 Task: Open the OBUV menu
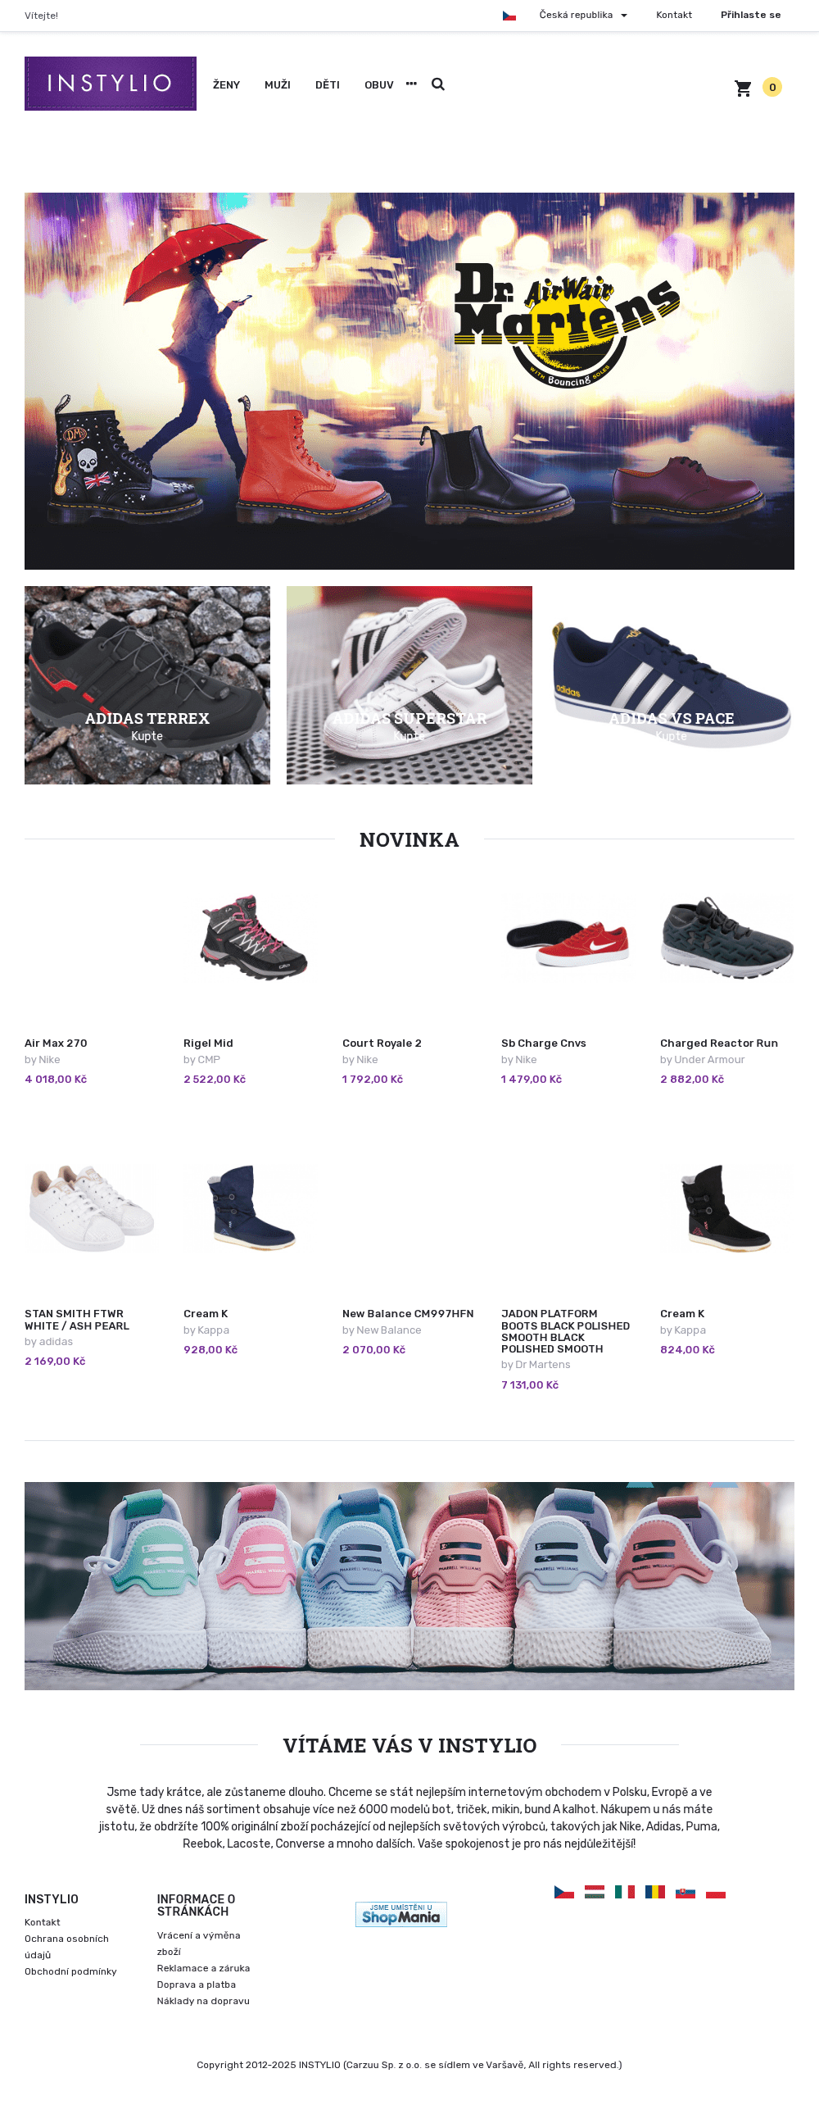[379, 84]
